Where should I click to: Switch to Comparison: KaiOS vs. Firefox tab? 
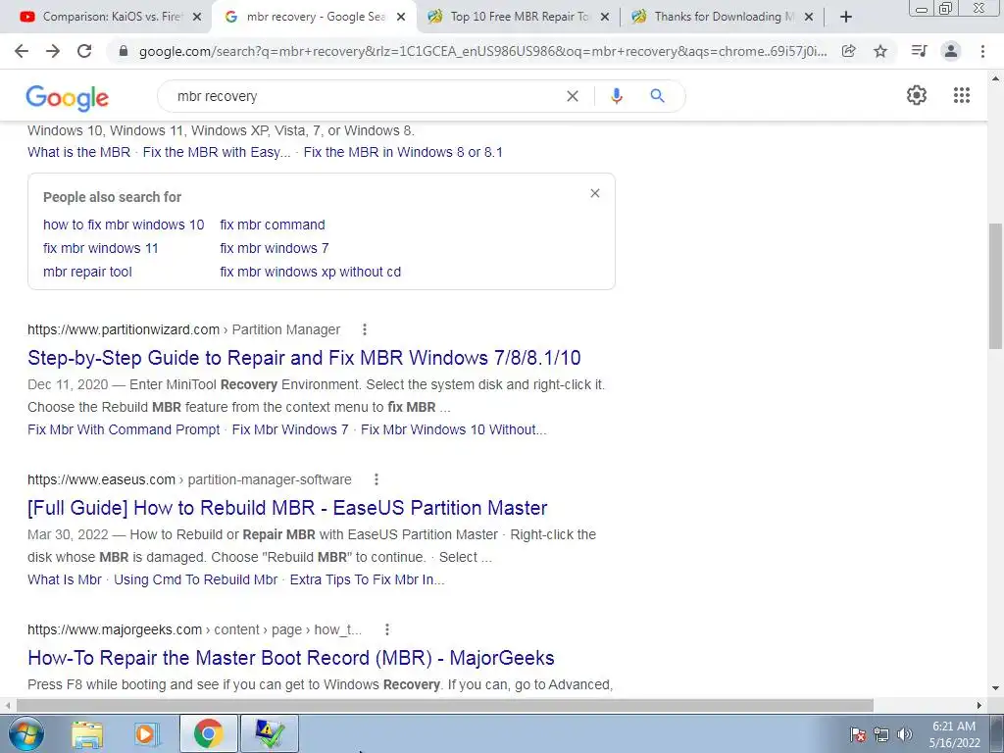click(112, 18)
